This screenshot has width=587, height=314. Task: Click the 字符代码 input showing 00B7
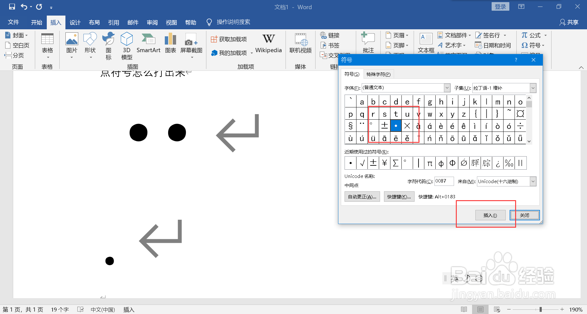click(444, 181)
